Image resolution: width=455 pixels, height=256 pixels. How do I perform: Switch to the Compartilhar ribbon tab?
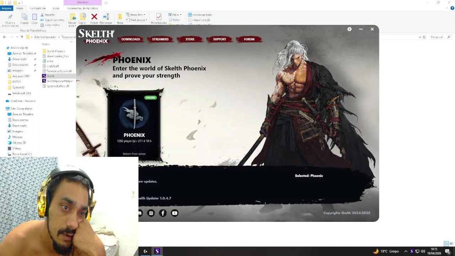click(38, 8)
